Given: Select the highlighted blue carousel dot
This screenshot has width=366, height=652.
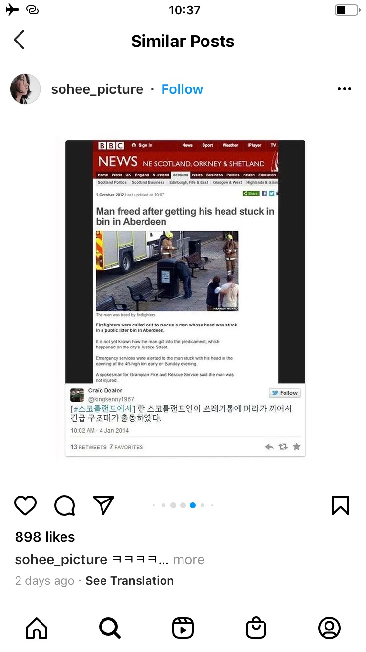Looking at the screenshot, I should click(x=193, y=505).
